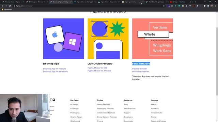The height and width of the screenshot is (122, 218).
Task: Close the Figma Mirror on the App Store tab
Action: coord(95,2)
